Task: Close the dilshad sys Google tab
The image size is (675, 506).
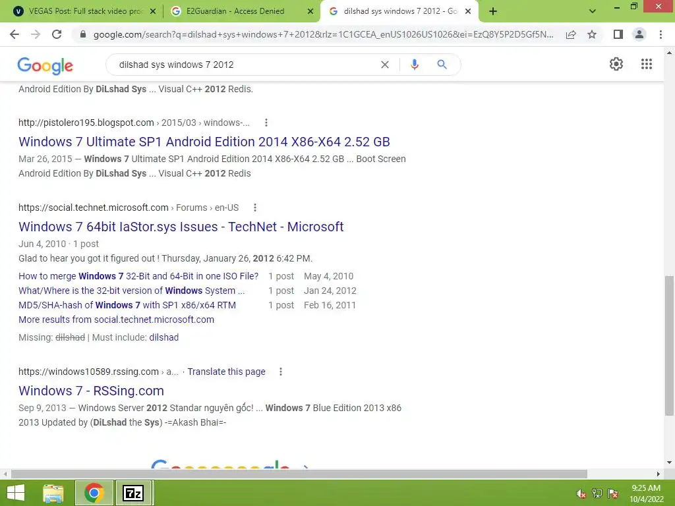Action: (468, 12)
